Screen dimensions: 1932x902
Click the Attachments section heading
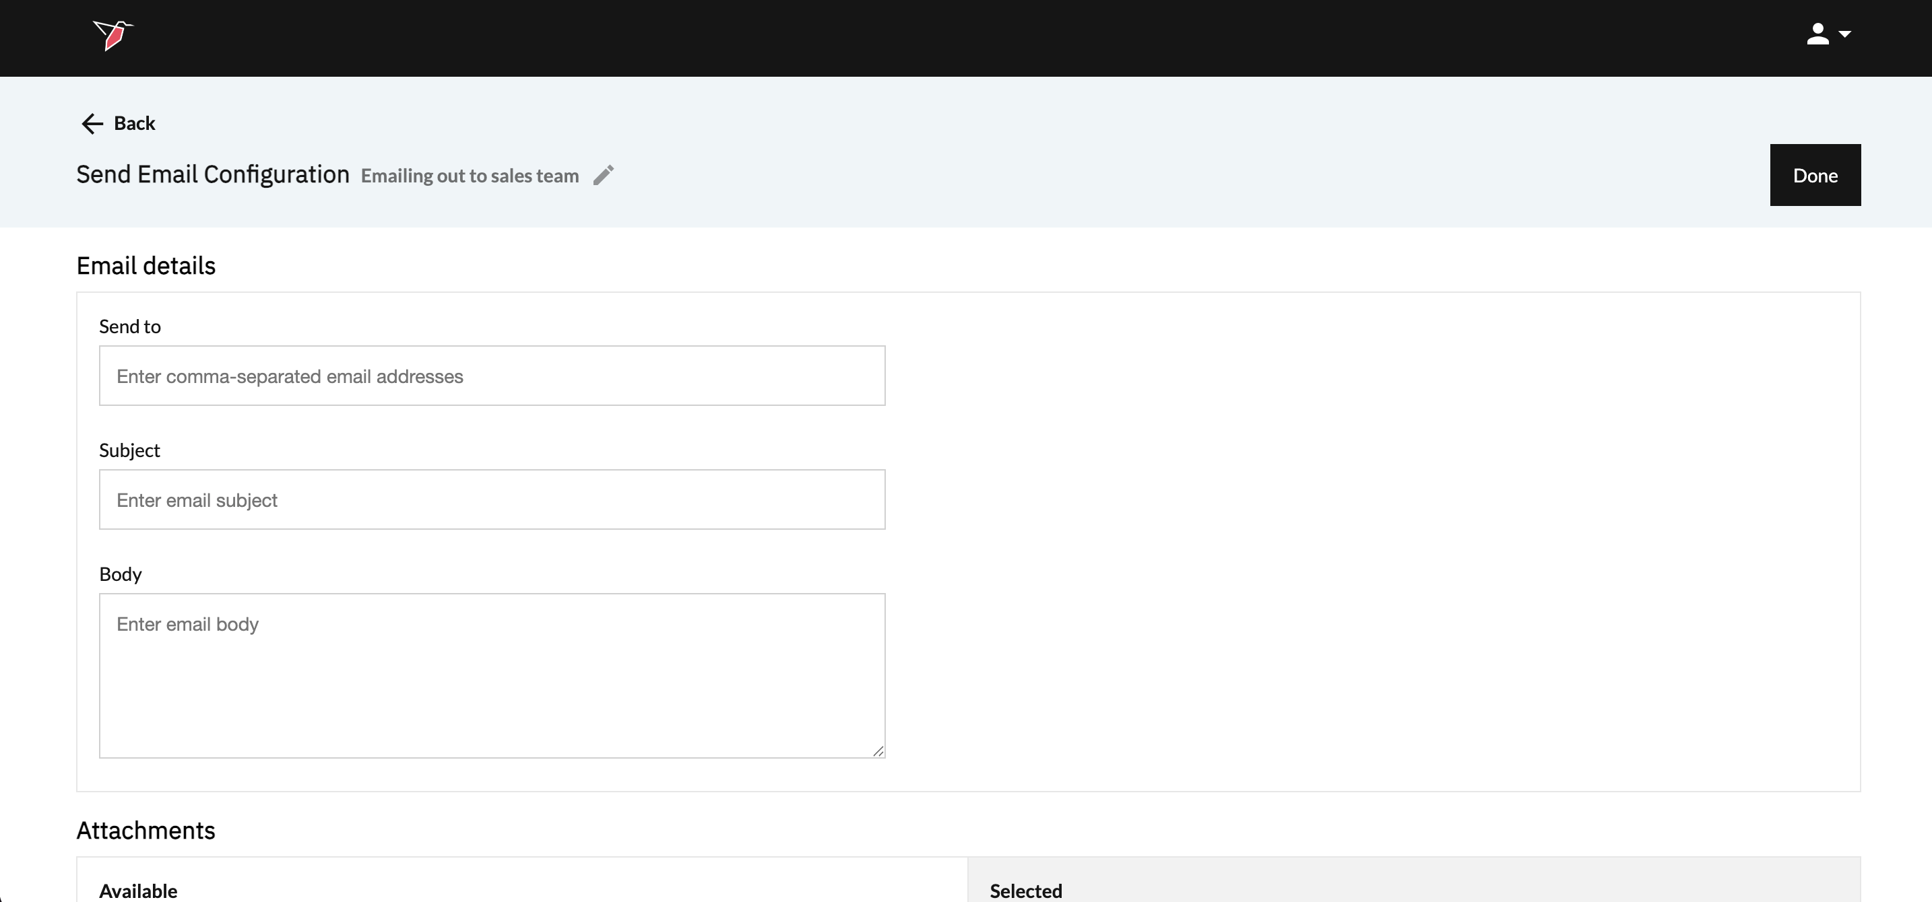coord(146,831)
